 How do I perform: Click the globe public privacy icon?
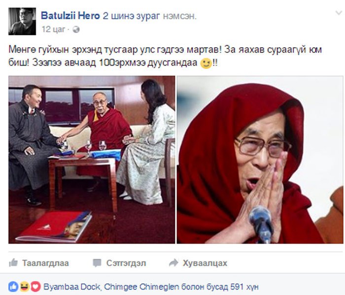coord(76,30)
